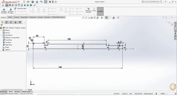Viewport: 177px width, 99px height.
Task: Save the part with the floppy icon
Action: pos(33,2)
